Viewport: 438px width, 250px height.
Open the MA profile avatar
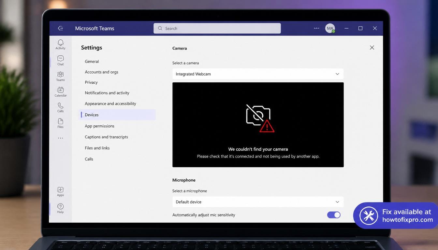[x=330, y=28]
